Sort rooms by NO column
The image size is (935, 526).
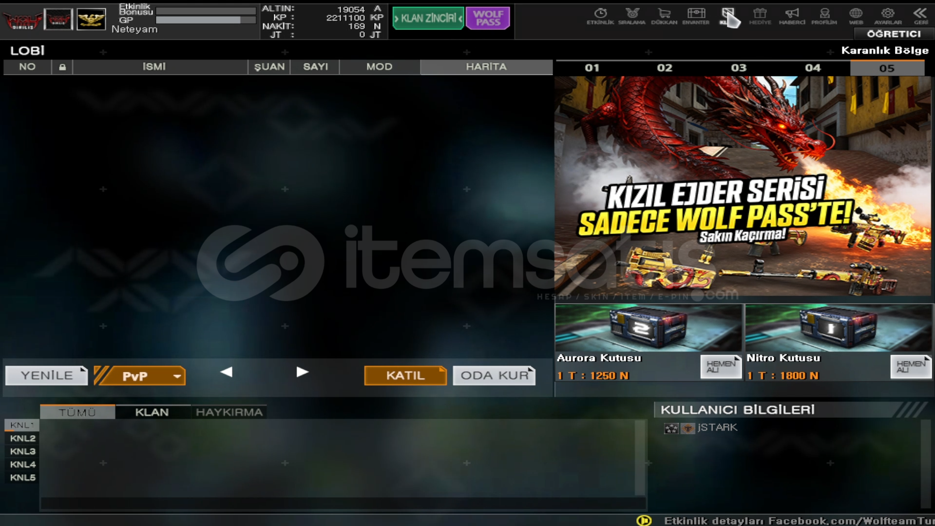coord(27,67)
